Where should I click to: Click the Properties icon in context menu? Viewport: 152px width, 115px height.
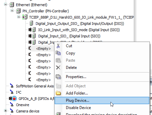tap(58, 77)
